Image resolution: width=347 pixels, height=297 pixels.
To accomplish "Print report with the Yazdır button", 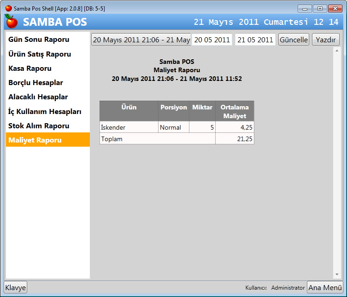I will click(325, 40).
